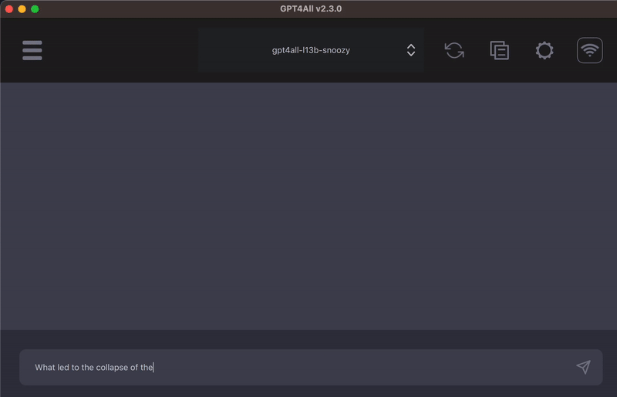Click the reset conversation circular arrows icon
The width and height of the screenshot is (617, 397).
pos(454,50)
